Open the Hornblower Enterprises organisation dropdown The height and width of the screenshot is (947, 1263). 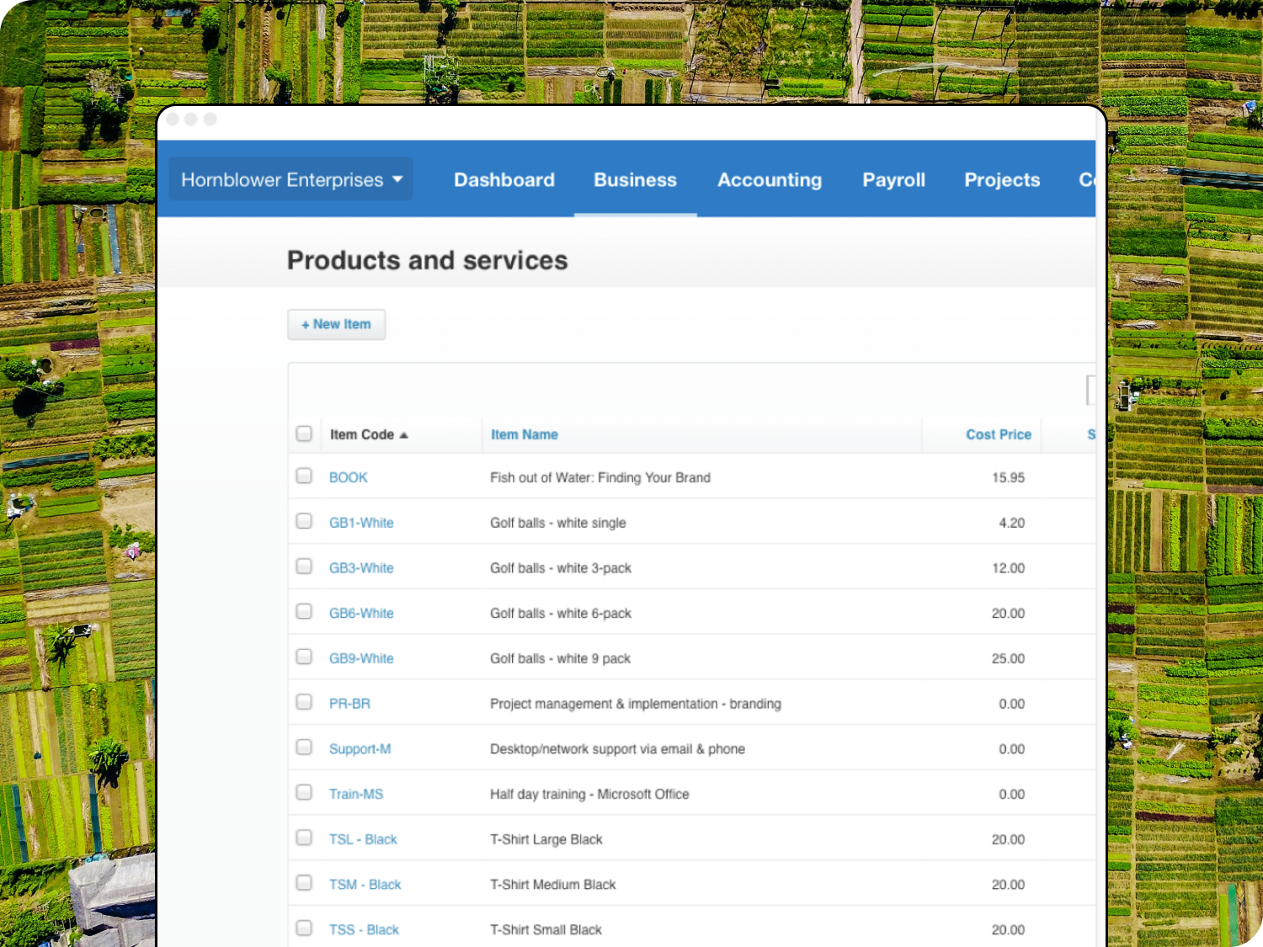click(290, 179)
